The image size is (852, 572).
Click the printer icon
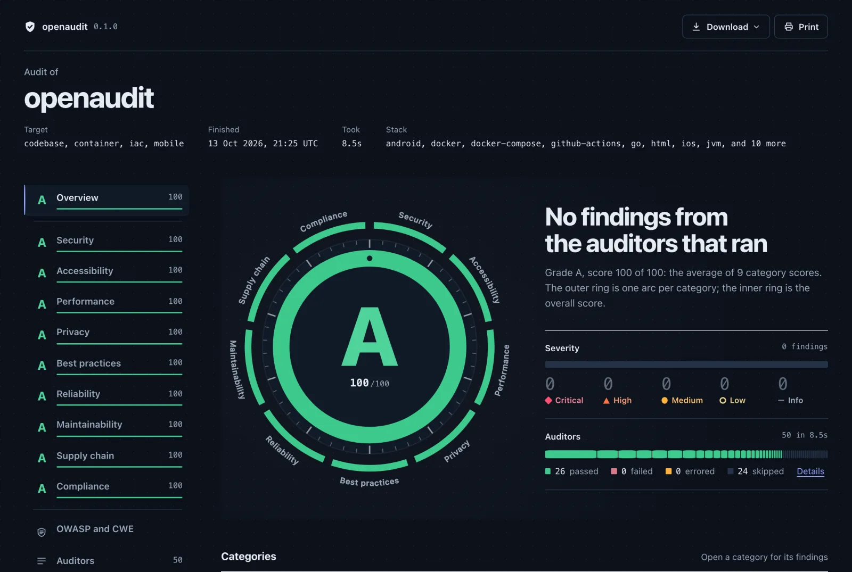(789, 27)
